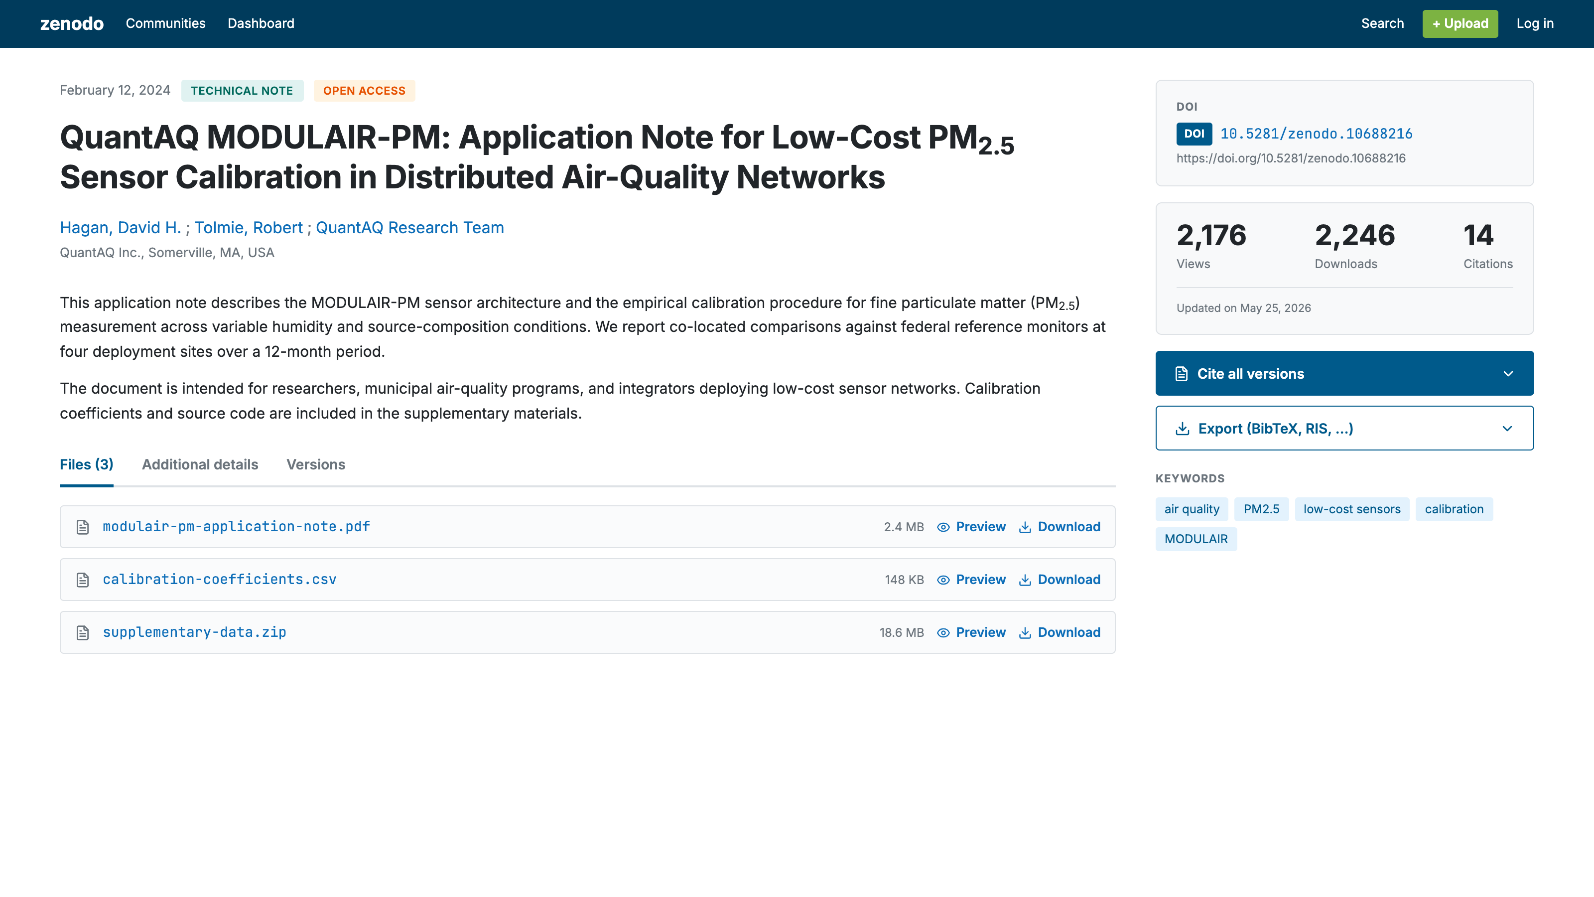Open QuantAQ Research Team author link
Viewport: 1594px width, 897px height.
point(409,228)
